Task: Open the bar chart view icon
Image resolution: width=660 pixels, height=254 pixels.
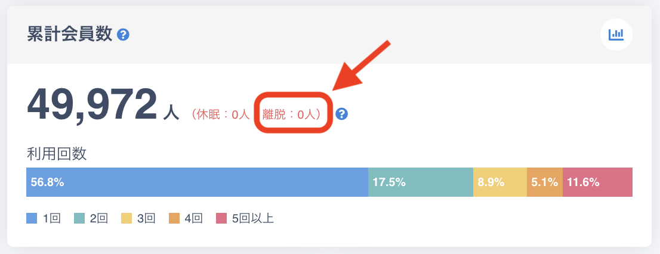Action: [x=616, y=35]
